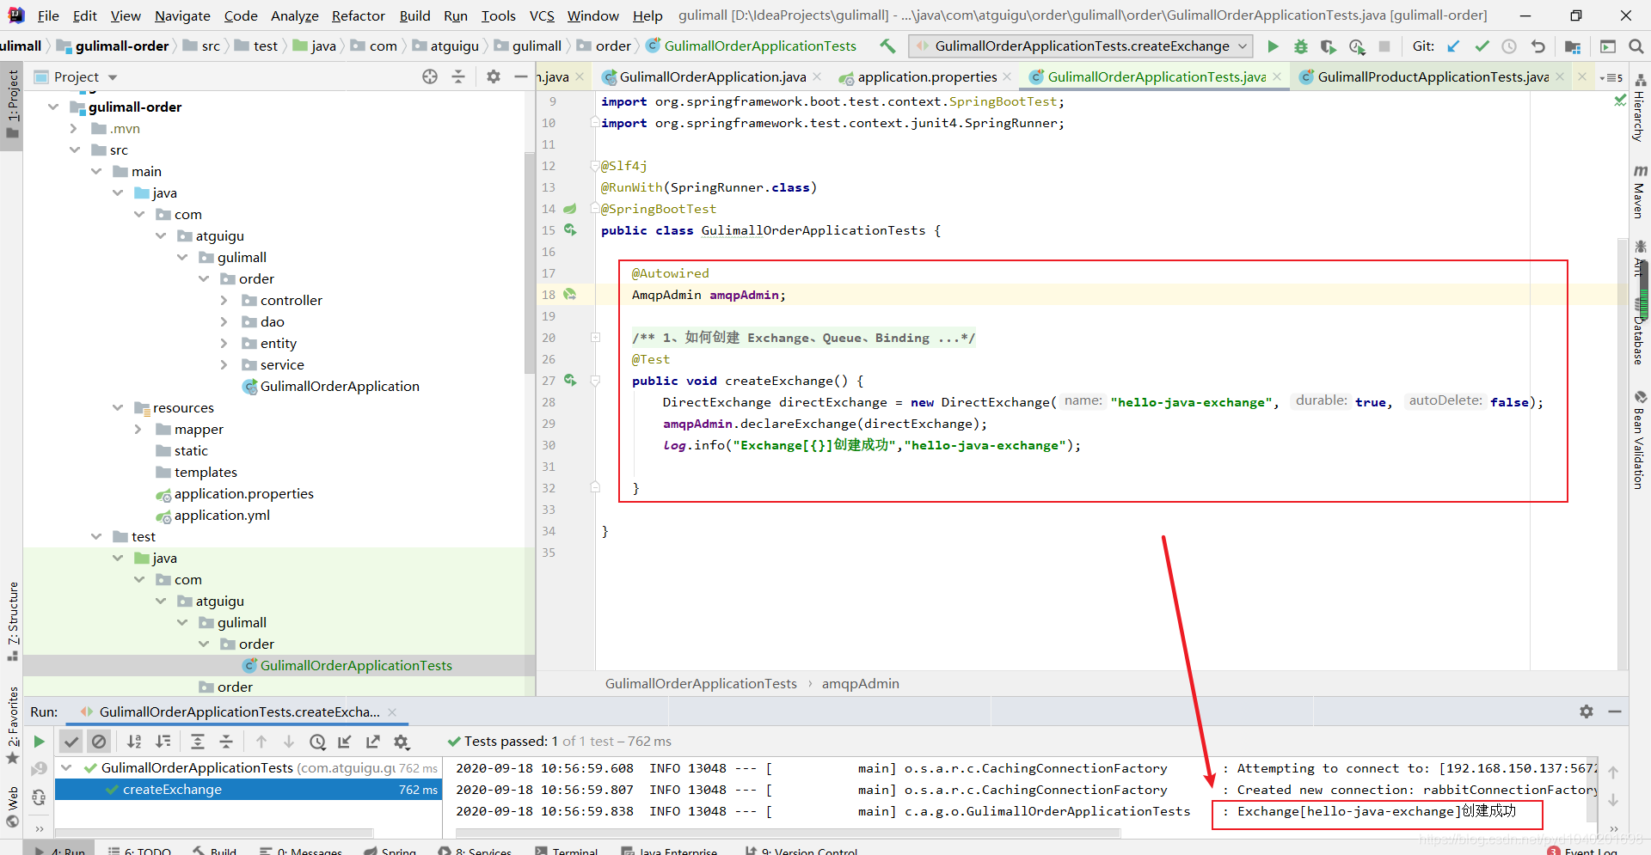Expand the controller package
Viewport: 1651px width, 855px height.
pos(225,300)
